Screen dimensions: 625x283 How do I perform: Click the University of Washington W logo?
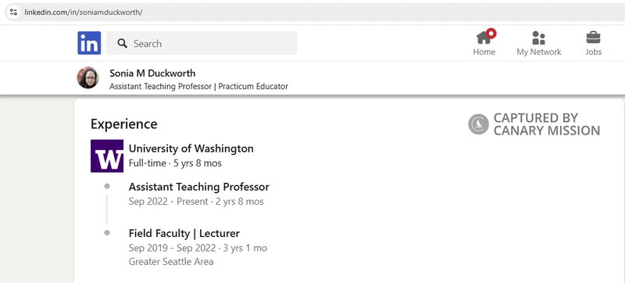pyautogui.click(x=107, y=156)
